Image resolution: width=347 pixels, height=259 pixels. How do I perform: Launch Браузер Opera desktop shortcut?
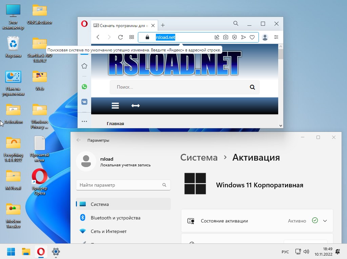[x=39, y=182]
